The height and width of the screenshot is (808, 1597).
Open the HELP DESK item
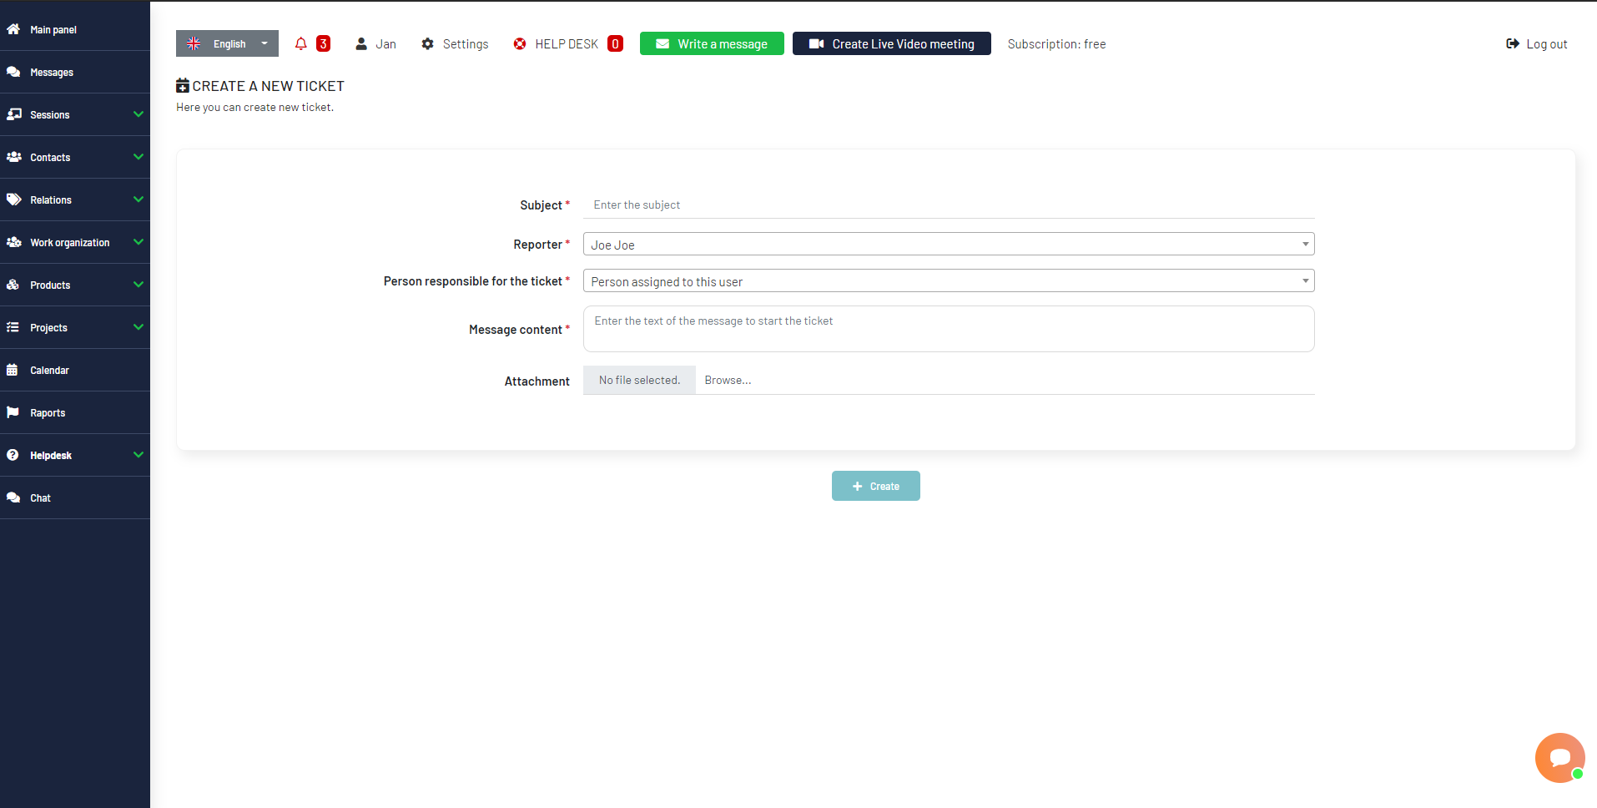567,43
